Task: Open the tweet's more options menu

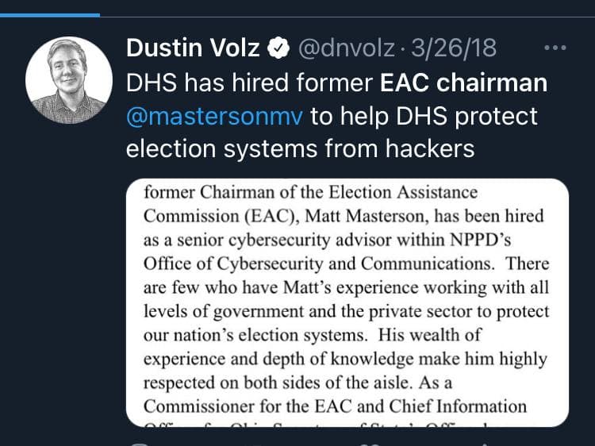Action: pyautogui.click(x=553, y=48)
